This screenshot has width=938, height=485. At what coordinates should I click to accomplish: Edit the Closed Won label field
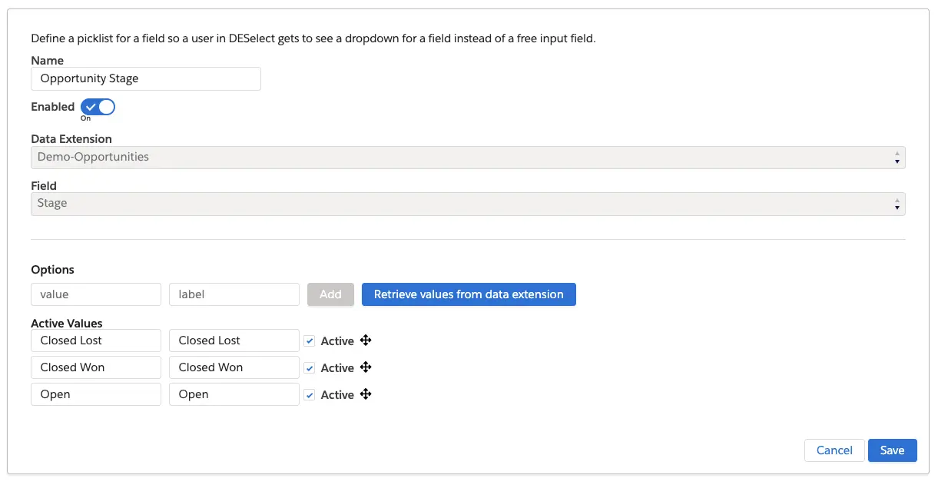[234, 367]
